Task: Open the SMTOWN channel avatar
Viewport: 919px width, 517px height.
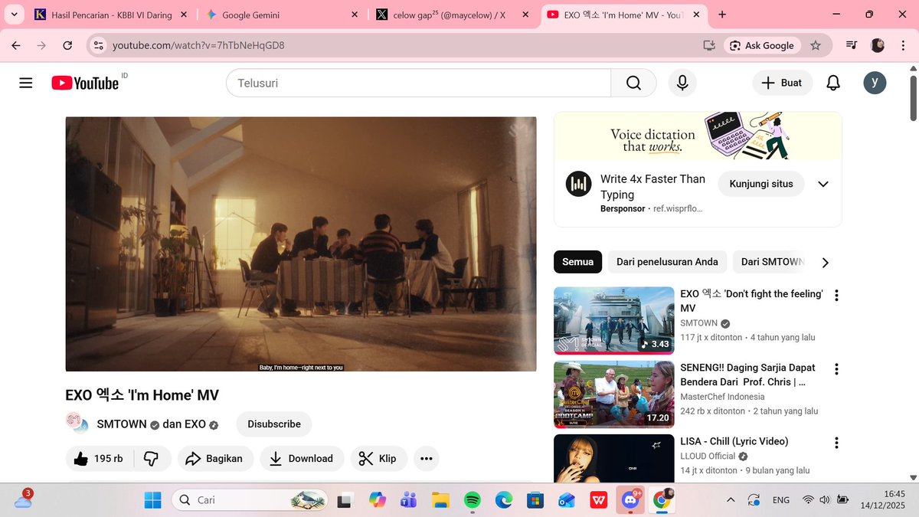Action: 77,424
